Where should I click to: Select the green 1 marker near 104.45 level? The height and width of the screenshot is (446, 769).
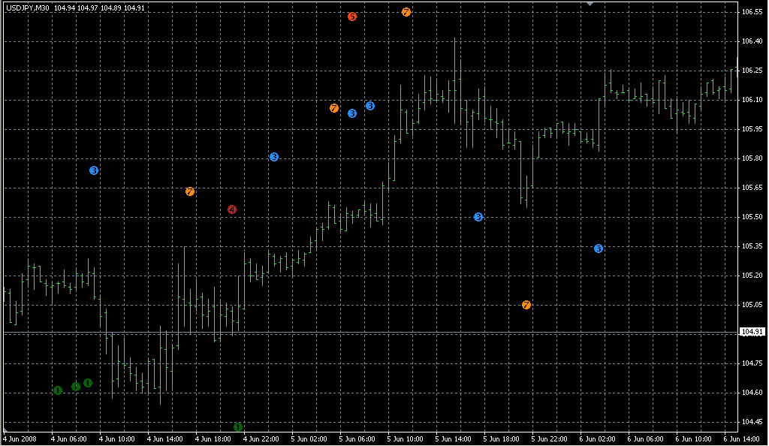238,427
